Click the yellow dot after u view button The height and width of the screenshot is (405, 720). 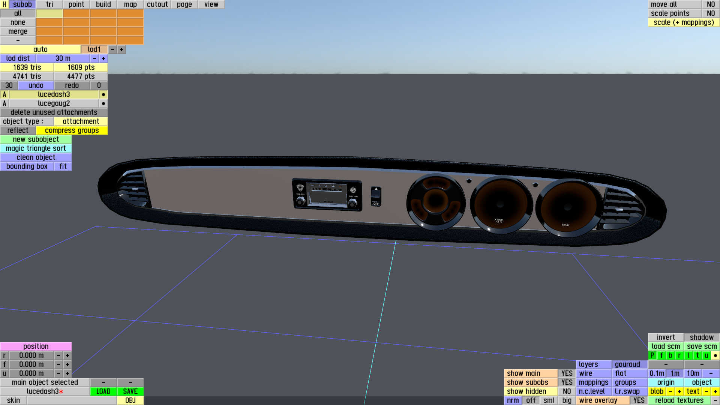pos(715,355)
